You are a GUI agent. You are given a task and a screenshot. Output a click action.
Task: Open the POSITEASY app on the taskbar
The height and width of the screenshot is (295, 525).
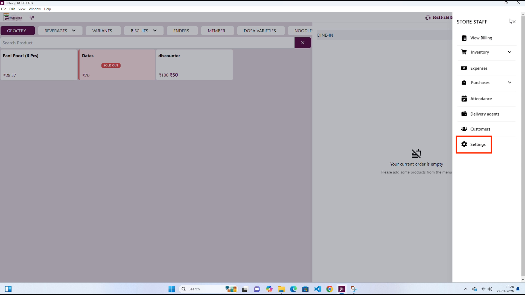(x=342, y=289)
